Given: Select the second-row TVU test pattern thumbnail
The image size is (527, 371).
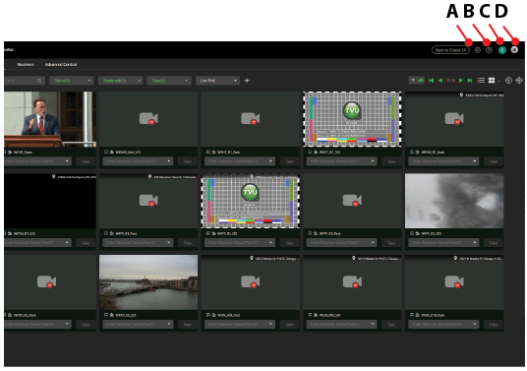Looking at the screenshot, I should tap(250, 201).
